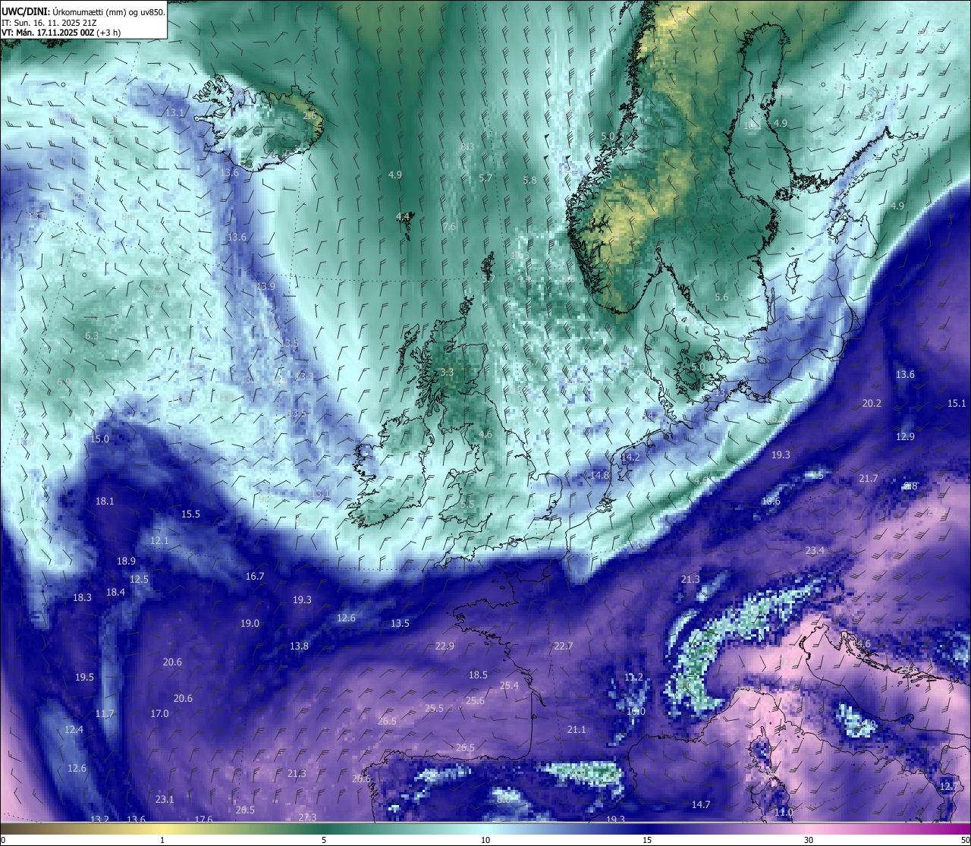The image size is (971, 846).
Task: Click the 22.9 value near Brittany
Action: [x=445, y=646]
